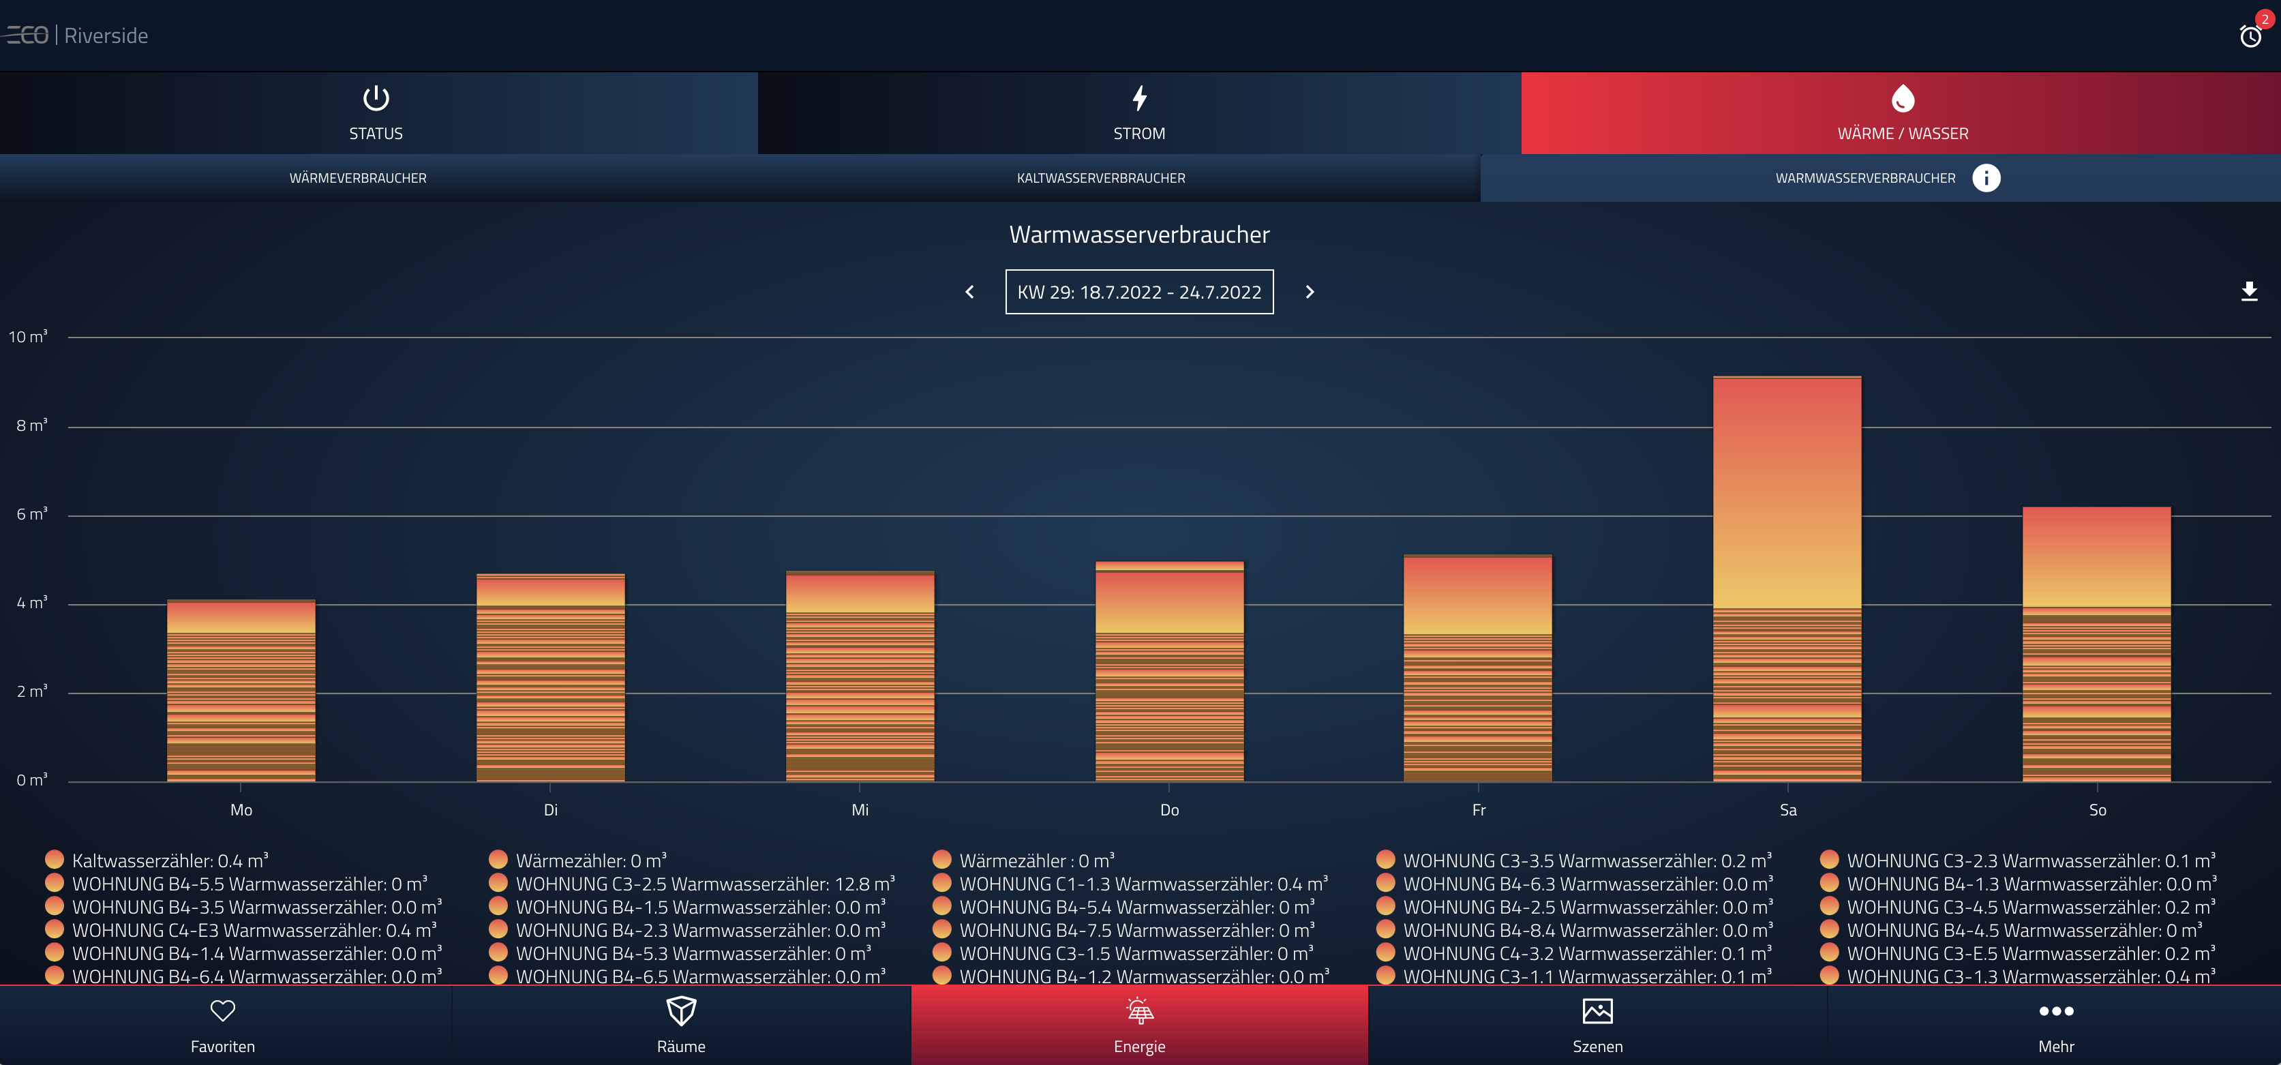2281x1065 pixels.
Task: Click the Monday (Mo) bar in chart
Action: point(241,691)
